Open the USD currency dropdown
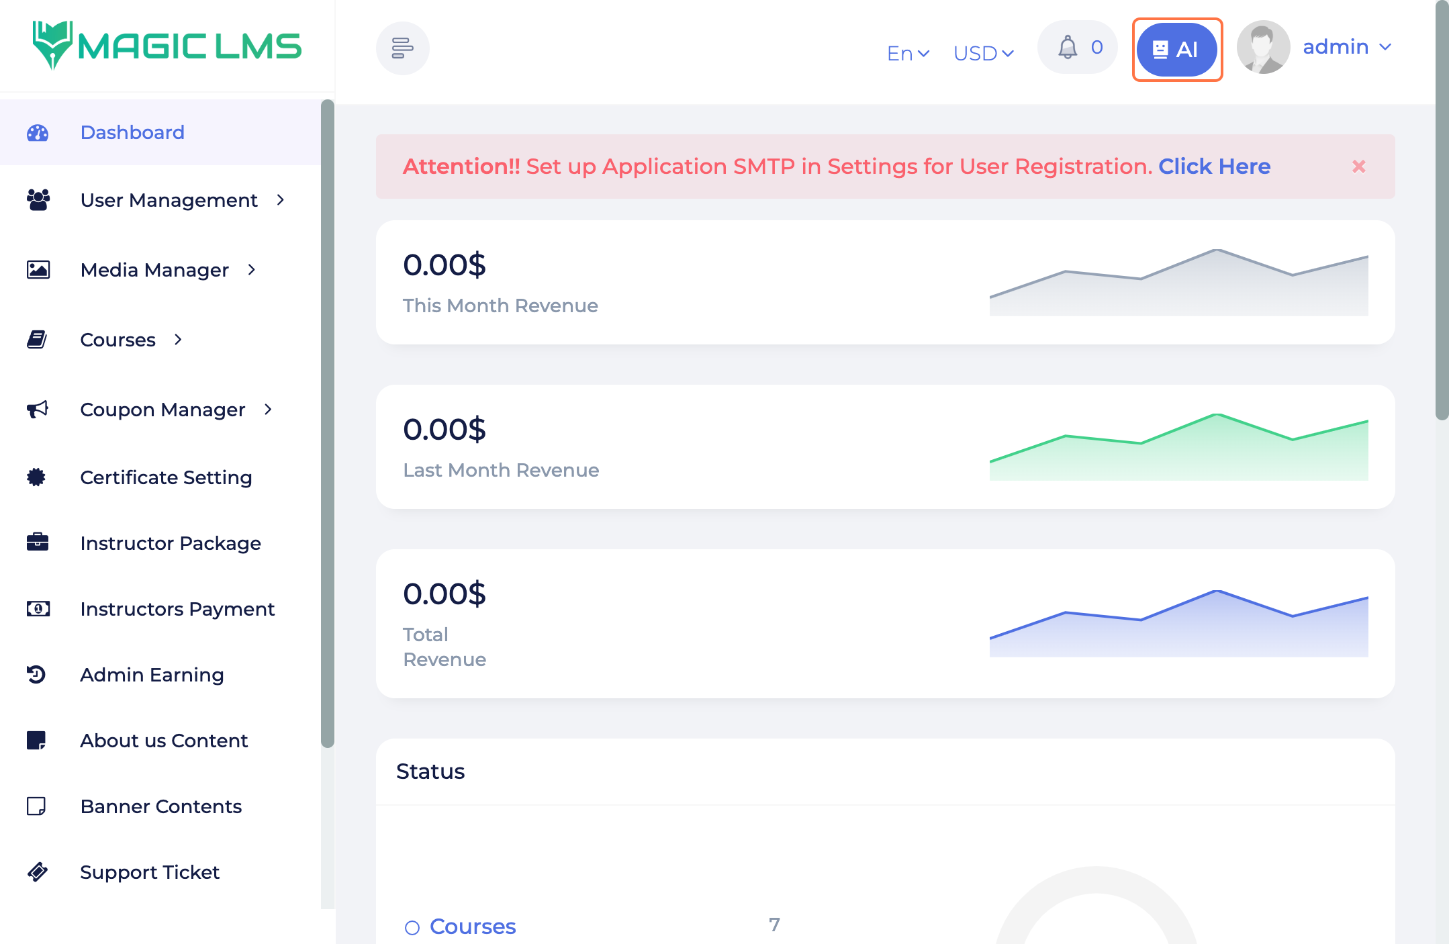This screenshot has width=1449, height=944. pos(983,53)
